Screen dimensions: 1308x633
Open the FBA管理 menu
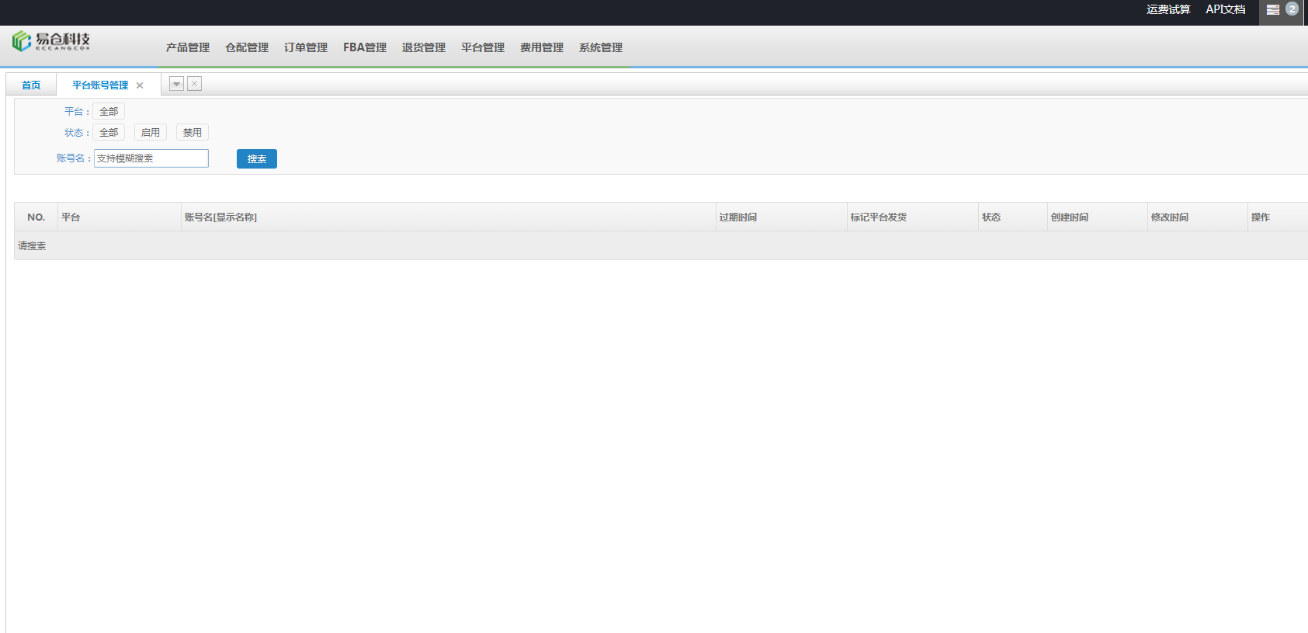[x=365, y=47]
